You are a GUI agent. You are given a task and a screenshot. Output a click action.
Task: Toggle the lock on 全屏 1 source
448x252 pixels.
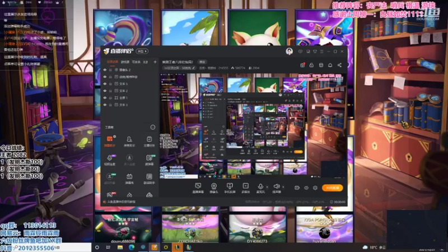click(110, 97)
